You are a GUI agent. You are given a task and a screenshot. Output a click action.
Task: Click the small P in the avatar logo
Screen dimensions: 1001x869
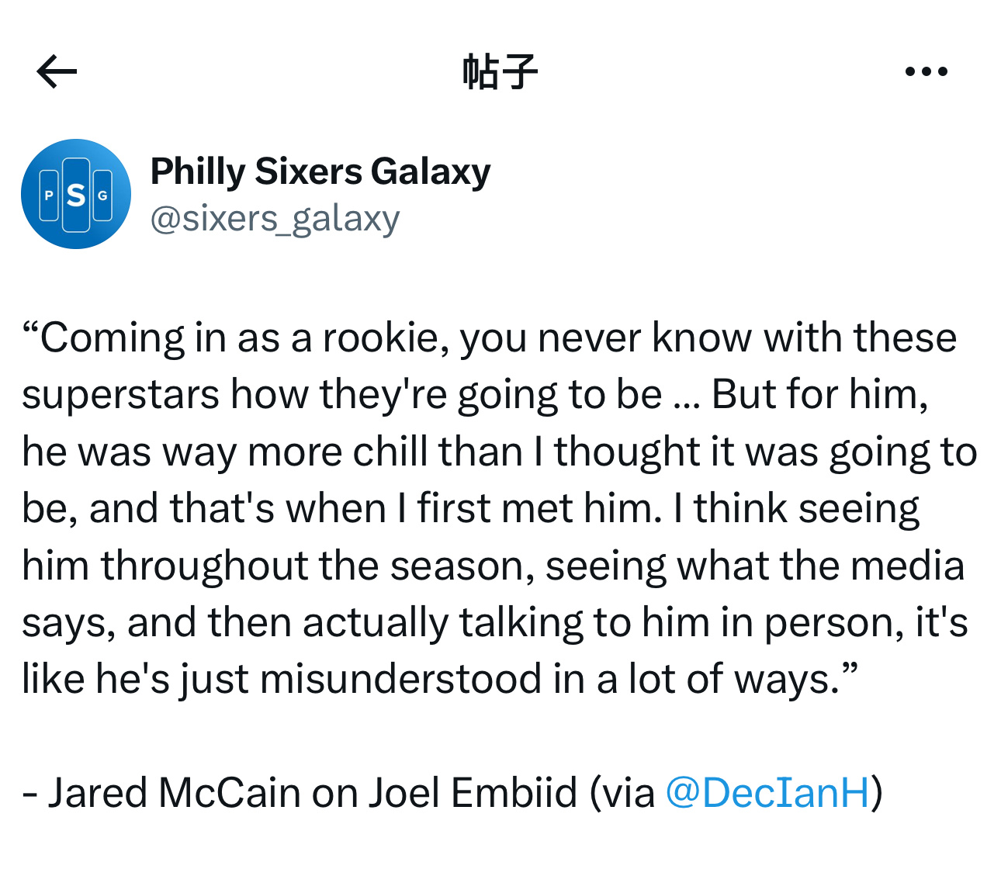pyautogui.click(x=49, y=196)
